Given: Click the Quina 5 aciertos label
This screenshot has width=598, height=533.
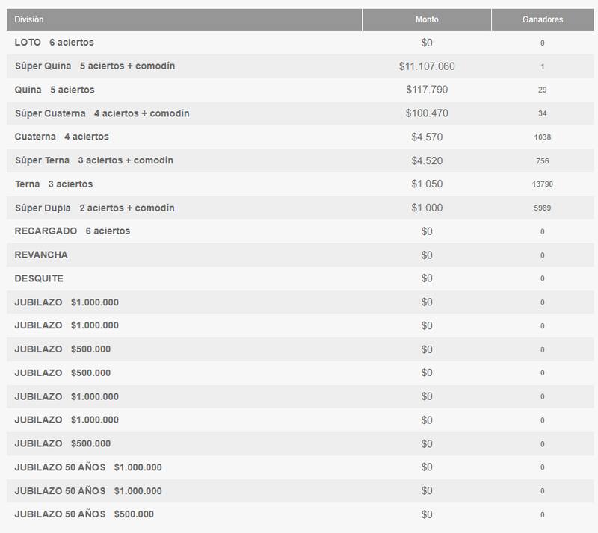Looking at the screenshot, I should pyautogui.click(x=55, y=90).
